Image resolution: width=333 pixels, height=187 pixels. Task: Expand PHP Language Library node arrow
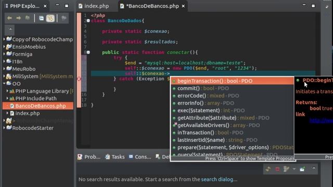tap(7, 91)
